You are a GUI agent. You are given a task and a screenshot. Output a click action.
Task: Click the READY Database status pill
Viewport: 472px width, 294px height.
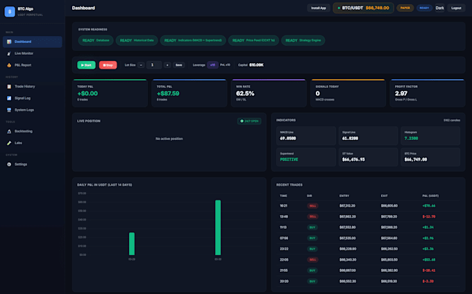[x=96, y=40]
